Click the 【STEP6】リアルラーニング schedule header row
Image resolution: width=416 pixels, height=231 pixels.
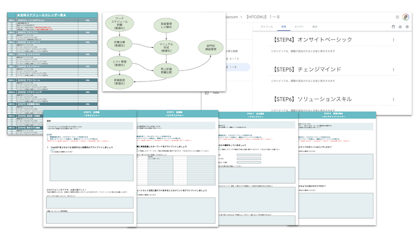53,92
